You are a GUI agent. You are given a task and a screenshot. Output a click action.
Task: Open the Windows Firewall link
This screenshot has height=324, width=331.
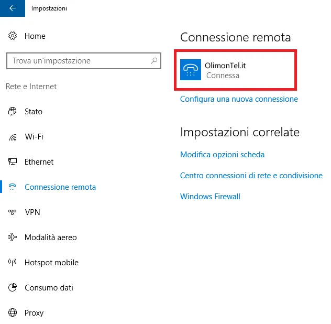point(210,197)
